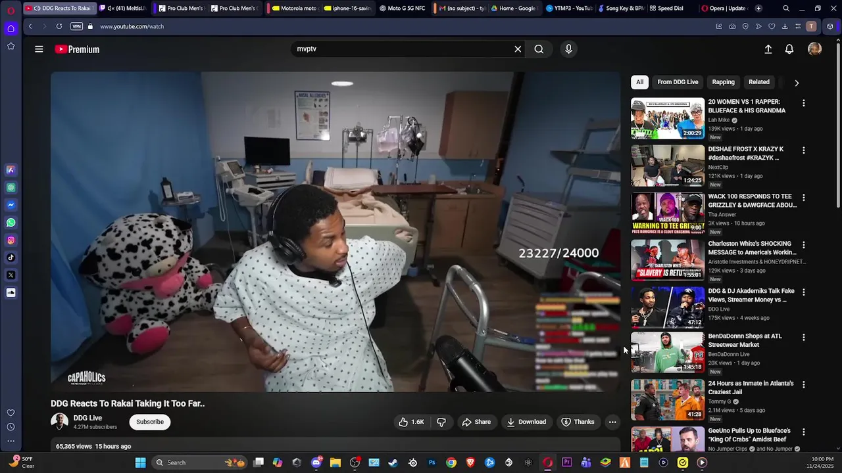This screenshot has height=473, width=842.
Task: Toggle the Opera VPN badge
Action: click(x=76, y=26)
